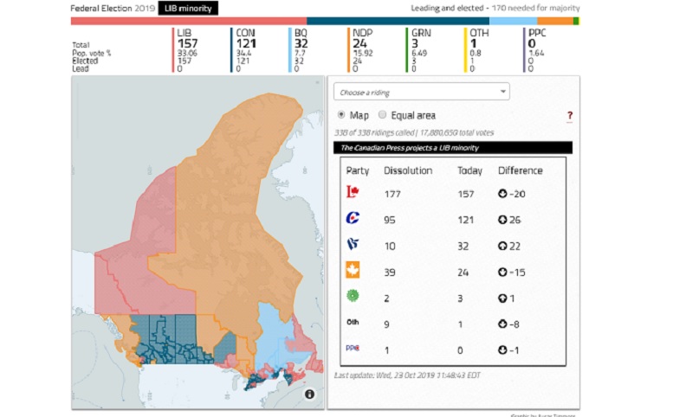Click the 170 needed for majority text
Viewport: 673px width, 417px height.
coord(535,8)
